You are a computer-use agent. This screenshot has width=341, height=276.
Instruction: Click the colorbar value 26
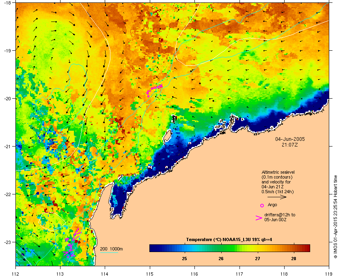pyautogui.click(x=221, y=259)
